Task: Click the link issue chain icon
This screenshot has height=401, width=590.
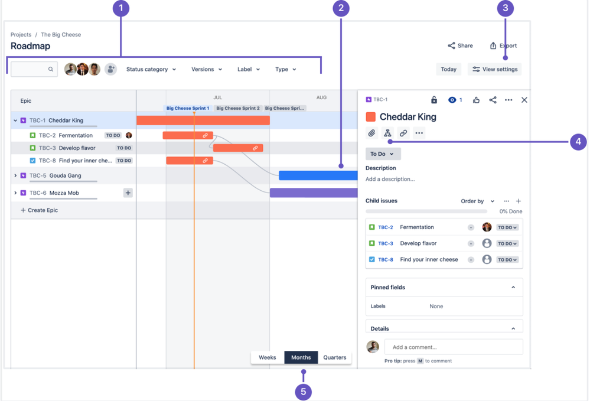Action: coord(403,133)
